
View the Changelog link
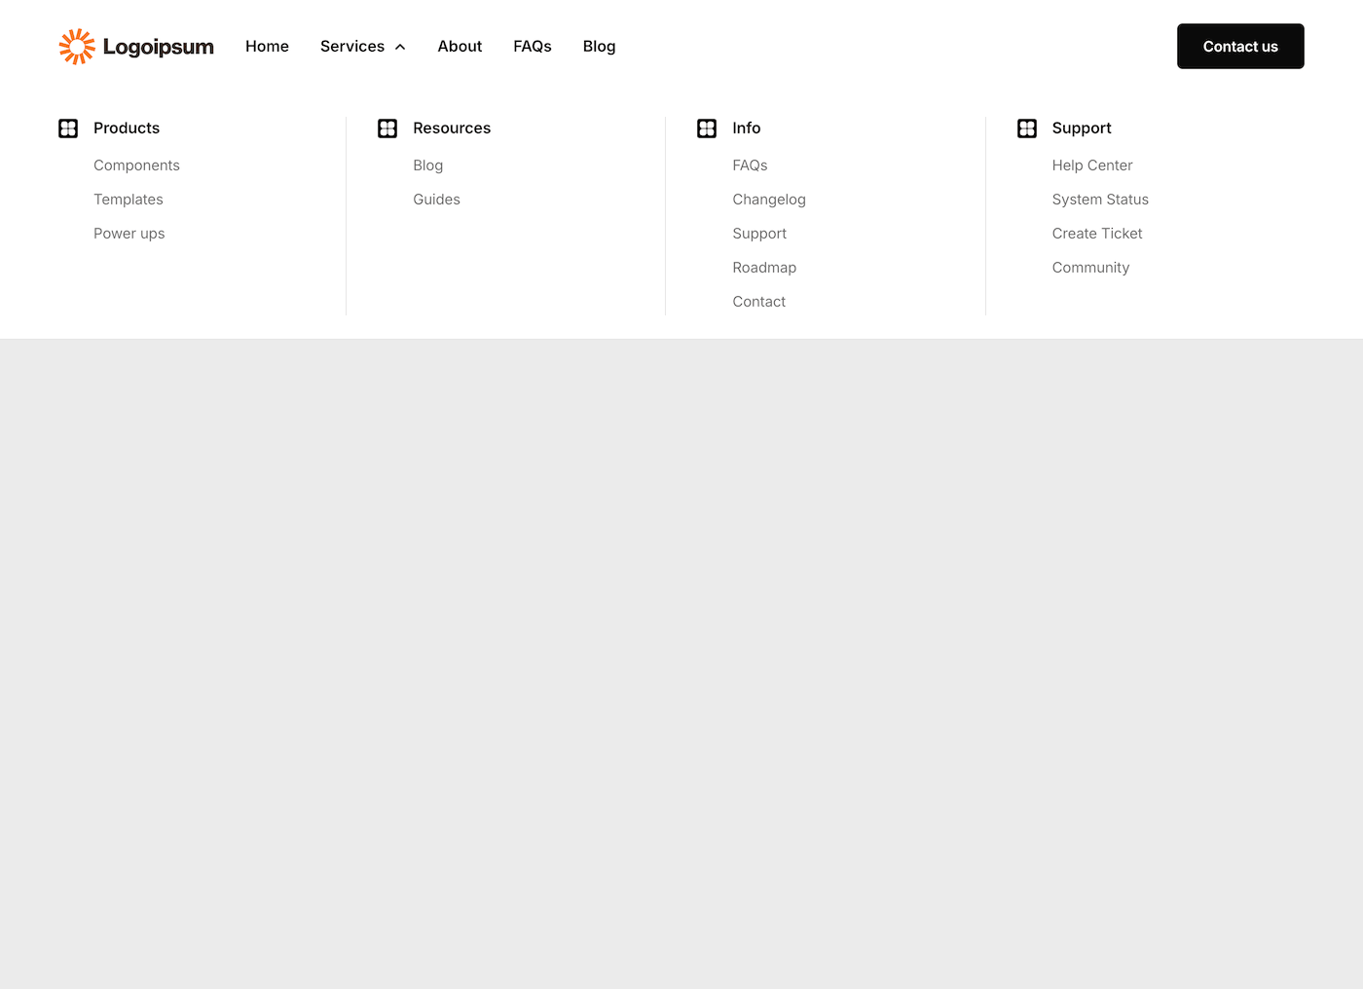click(769, 200)
